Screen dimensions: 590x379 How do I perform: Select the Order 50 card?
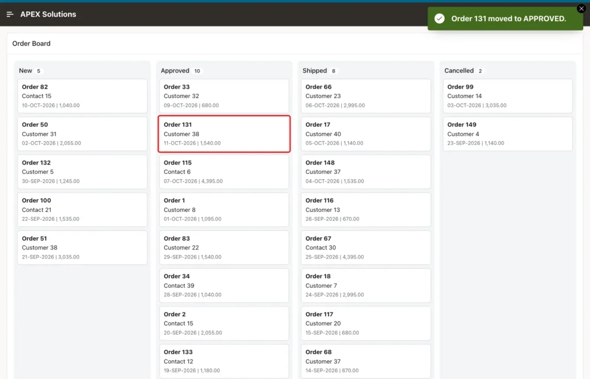pyautogui.click(x=82, y=134)
